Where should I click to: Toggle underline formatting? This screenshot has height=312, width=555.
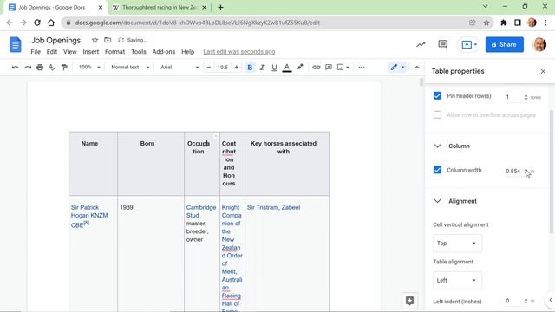tap(274, 68)
